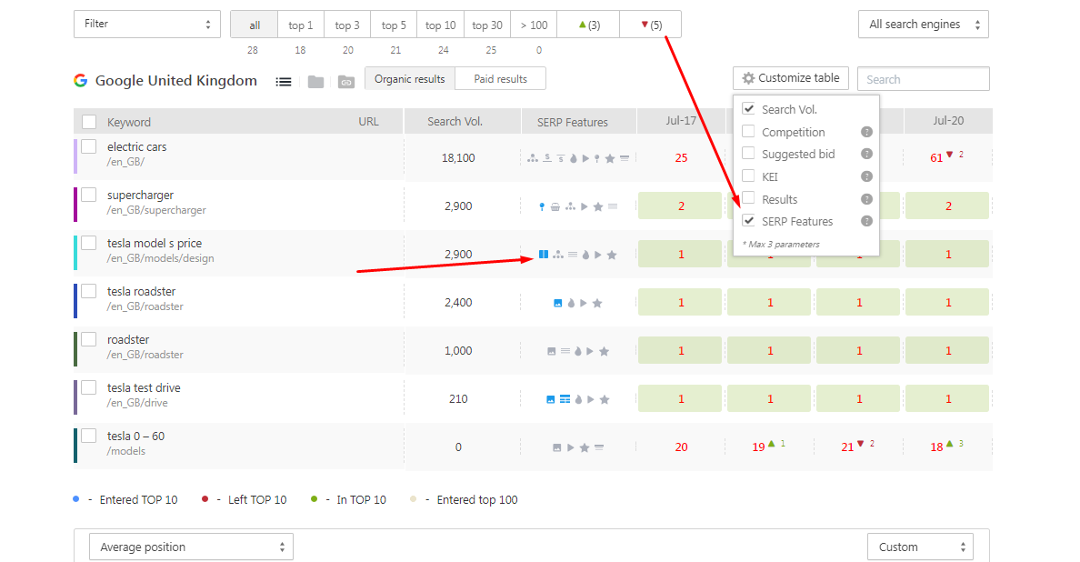
Task: Enable the Suggested bid column checkbox
Action: point(748,154)
